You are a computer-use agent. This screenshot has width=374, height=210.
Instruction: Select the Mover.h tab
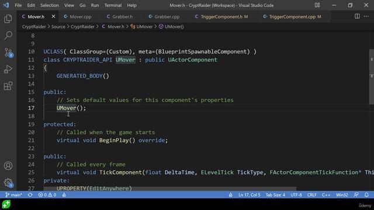[36, 17]
